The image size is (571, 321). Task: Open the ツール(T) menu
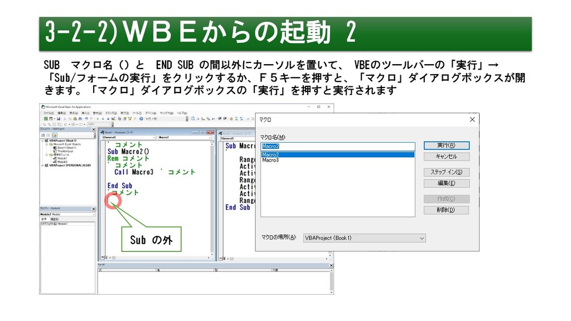click(137, 113)
